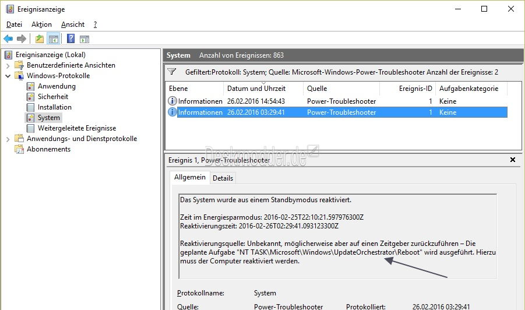Viewport: 525px width, 310px height.
Task: Collapse the Windows-Protokolle node
Action: tap(8, 76)
